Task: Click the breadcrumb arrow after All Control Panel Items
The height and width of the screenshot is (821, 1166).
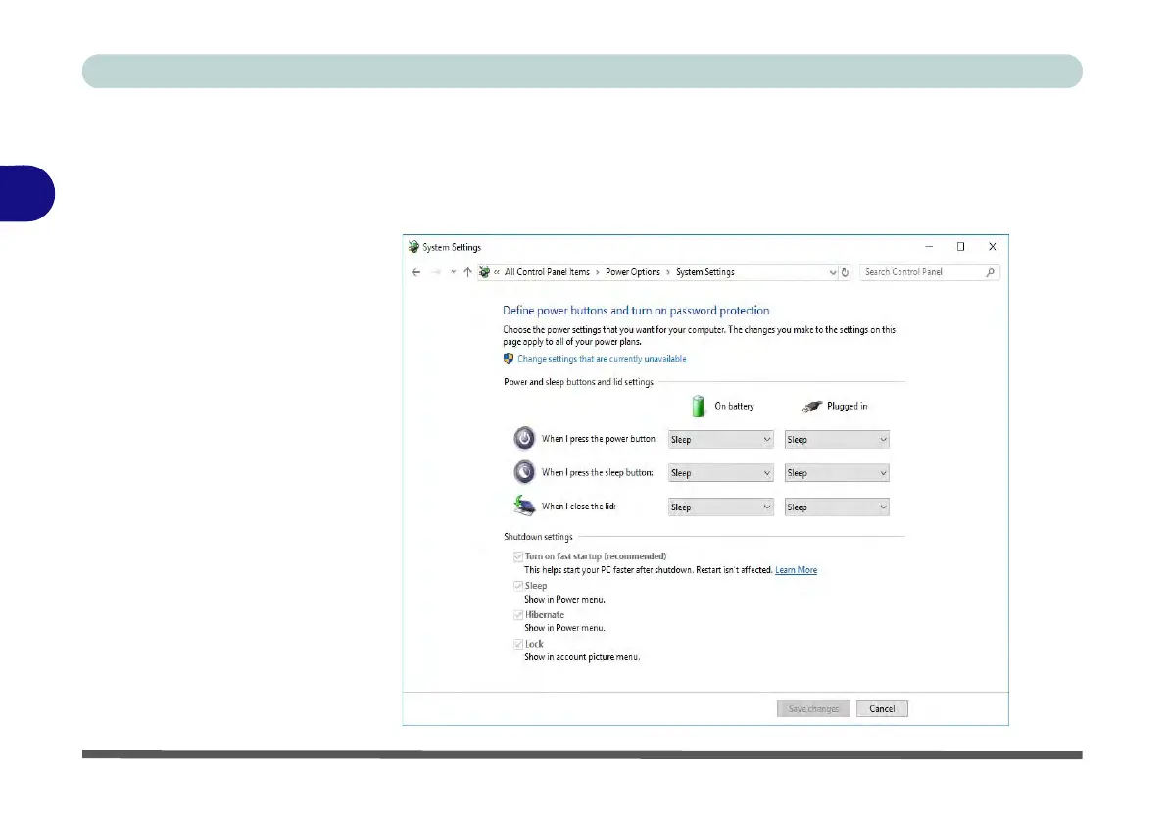Action: [597, 273]
